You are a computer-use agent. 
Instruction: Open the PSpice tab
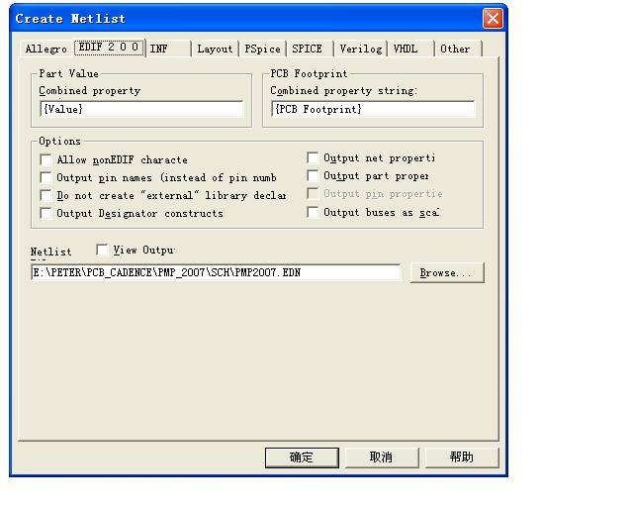(x=262, y=49)
